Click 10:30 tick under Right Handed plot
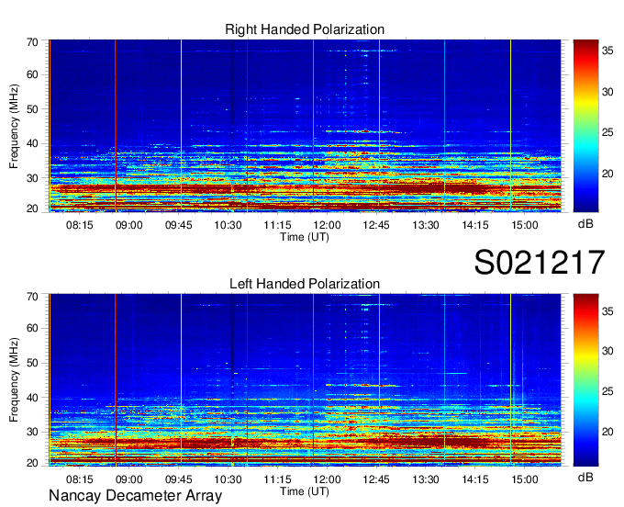The image size is (624, 507). 228,225
